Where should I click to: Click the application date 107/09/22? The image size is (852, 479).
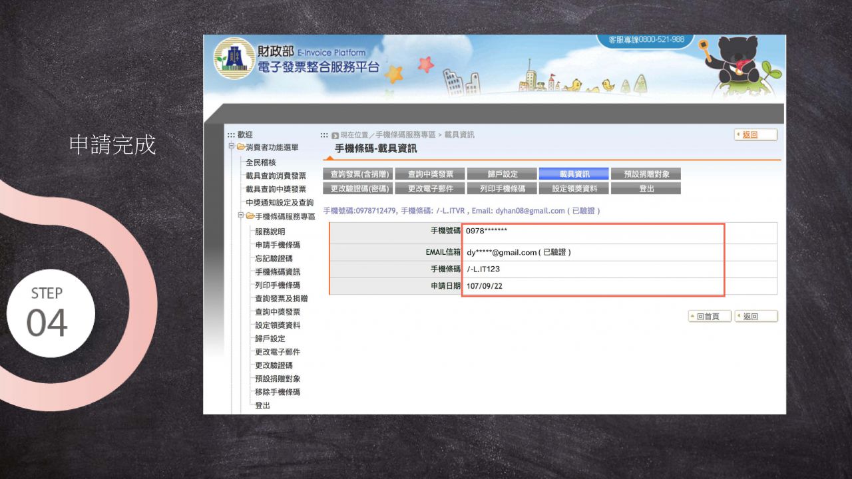485,287
